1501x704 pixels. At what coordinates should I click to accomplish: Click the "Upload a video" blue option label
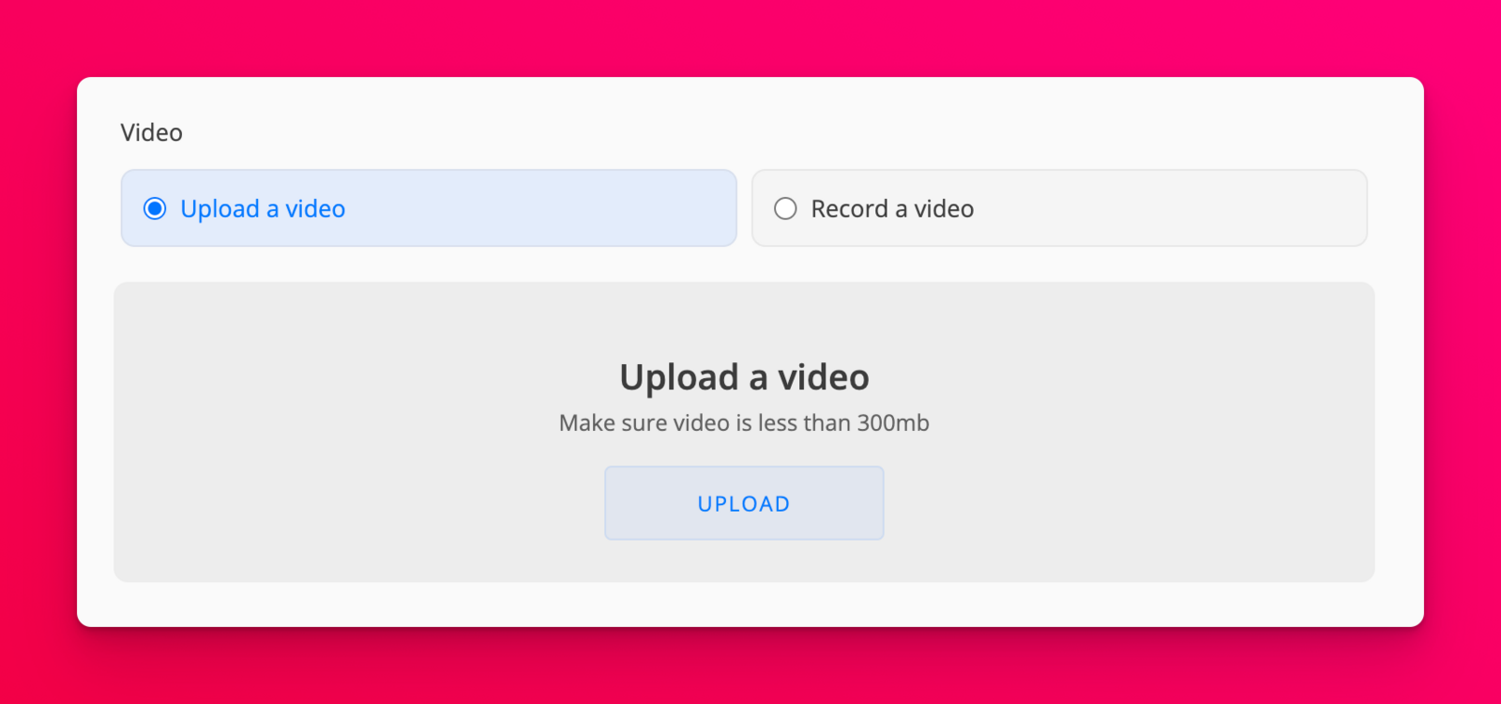point(263,208)
